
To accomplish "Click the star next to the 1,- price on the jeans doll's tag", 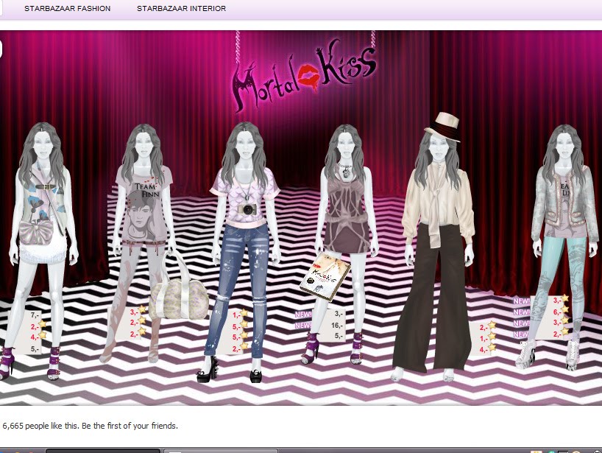I will tap(244, 312).
